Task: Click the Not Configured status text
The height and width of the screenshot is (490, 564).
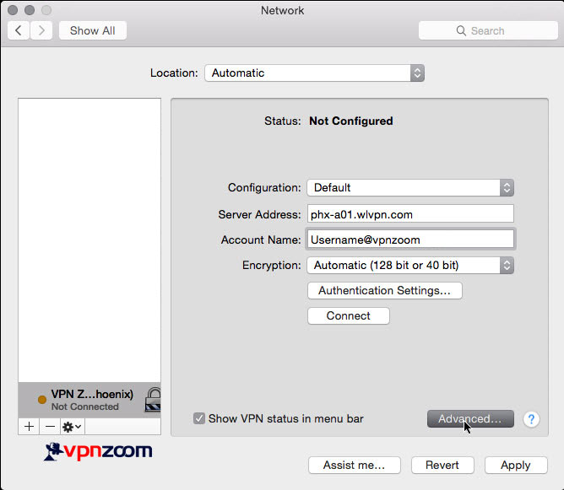Action: pyautogui.click(x=350, y=121)
